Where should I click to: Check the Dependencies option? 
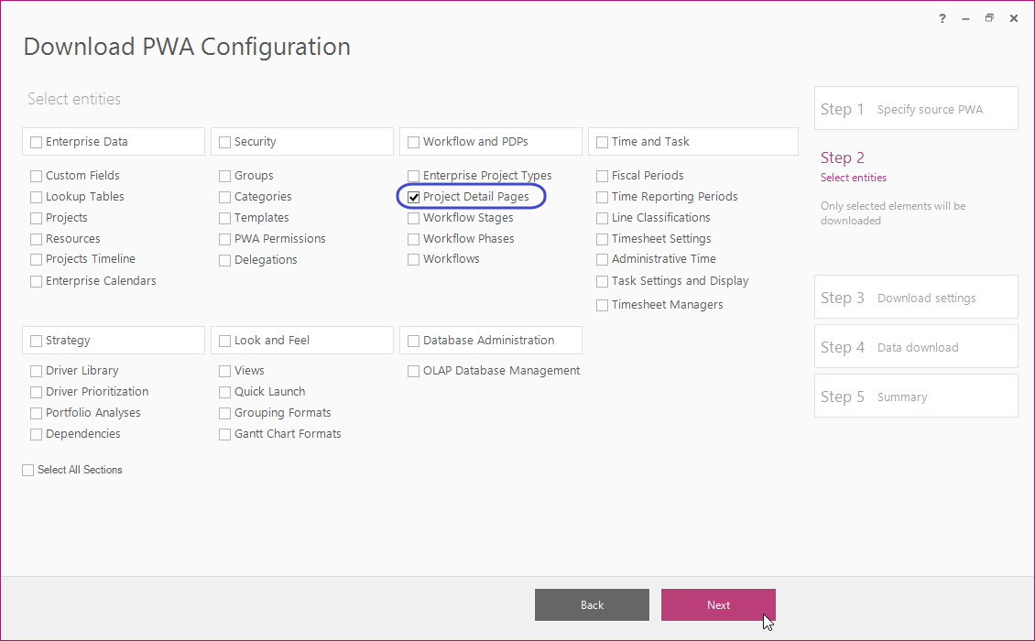pyautogui.click(x=37, y=434)
